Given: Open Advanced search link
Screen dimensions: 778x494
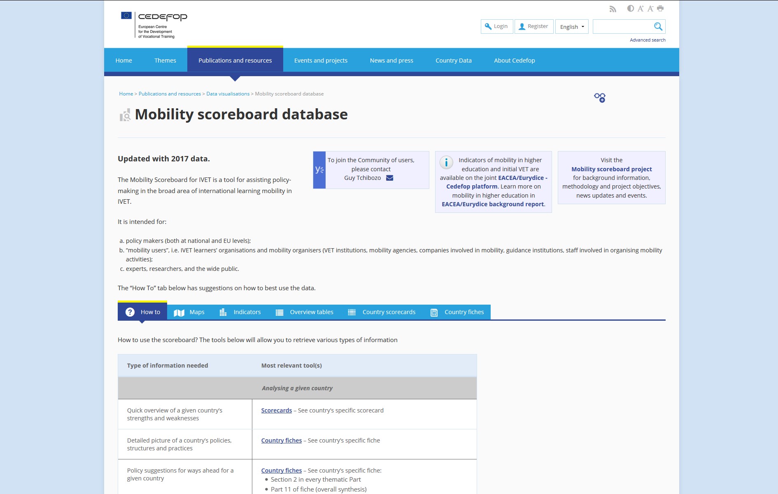Looking at the screenshot, I should (x=648, y=40).
